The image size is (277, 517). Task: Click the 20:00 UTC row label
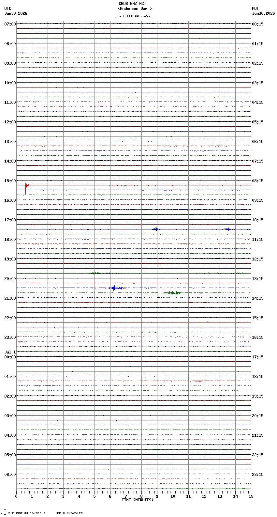pos(10,279)
